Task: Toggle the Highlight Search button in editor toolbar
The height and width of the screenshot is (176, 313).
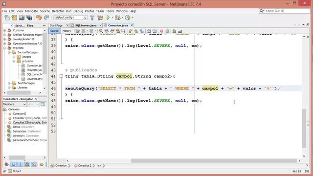Action: [118, 31]
